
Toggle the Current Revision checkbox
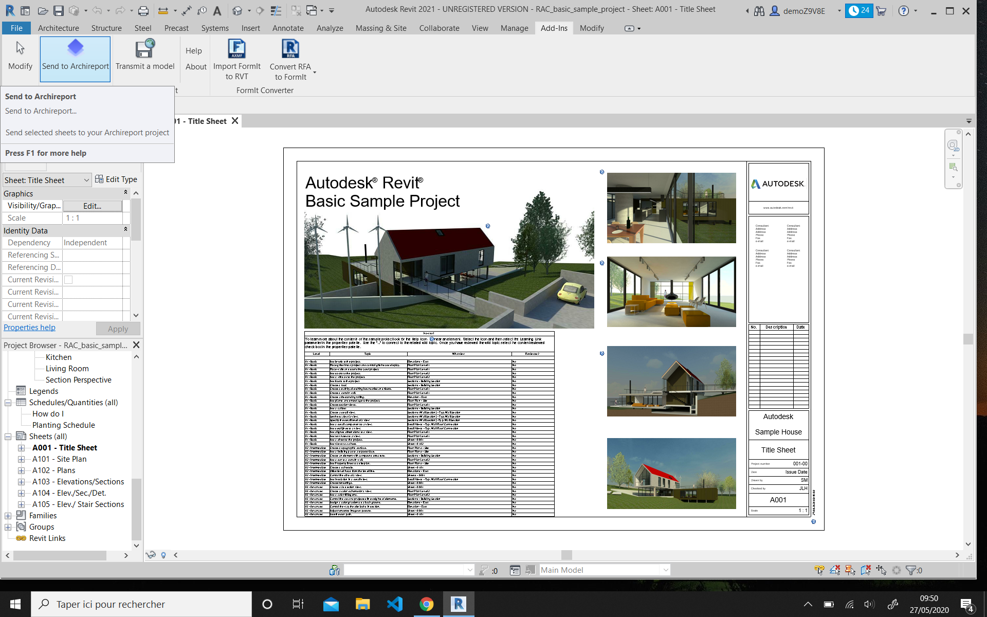[68, 280]
